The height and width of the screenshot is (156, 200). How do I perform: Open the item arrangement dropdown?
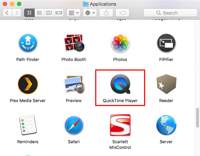click(74, 13)
